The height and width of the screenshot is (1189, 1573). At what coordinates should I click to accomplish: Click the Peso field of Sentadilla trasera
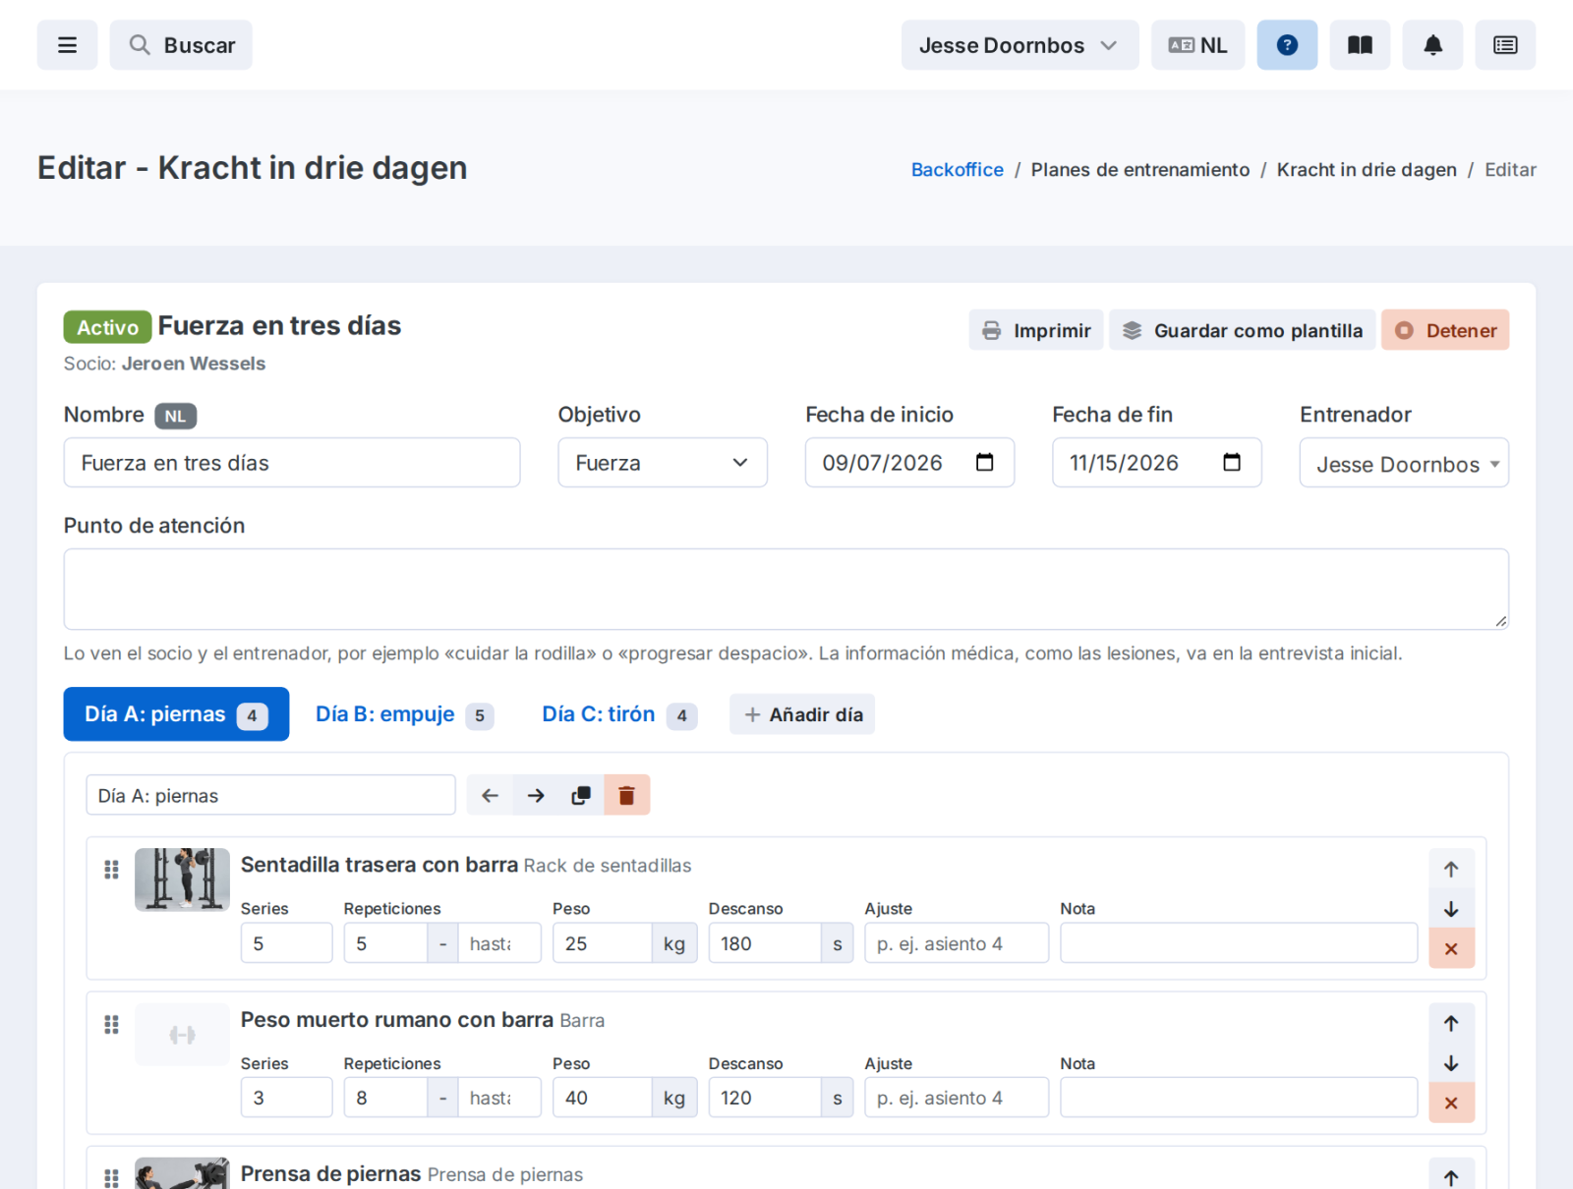tap(602, 943)
